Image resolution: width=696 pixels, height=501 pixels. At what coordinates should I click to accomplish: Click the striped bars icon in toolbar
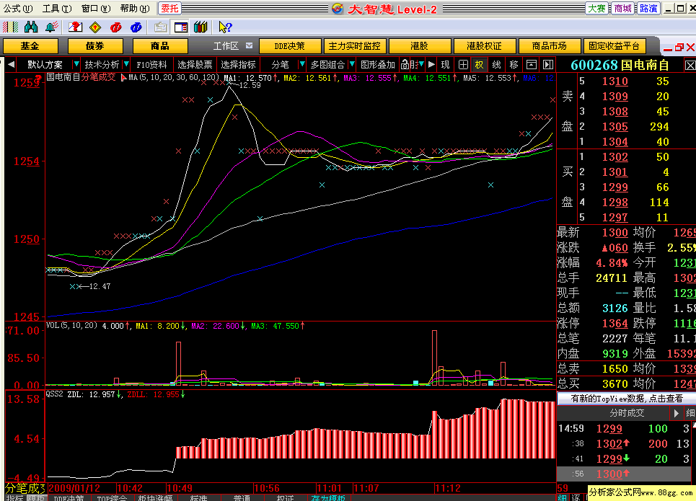(11, 27)
